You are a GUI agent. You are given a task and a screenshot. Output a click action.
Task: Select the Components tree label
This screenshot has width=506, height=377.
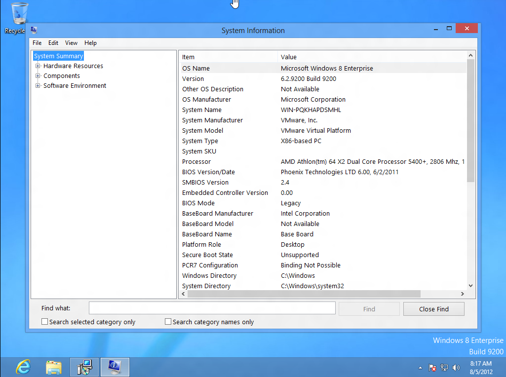(62, 76)
